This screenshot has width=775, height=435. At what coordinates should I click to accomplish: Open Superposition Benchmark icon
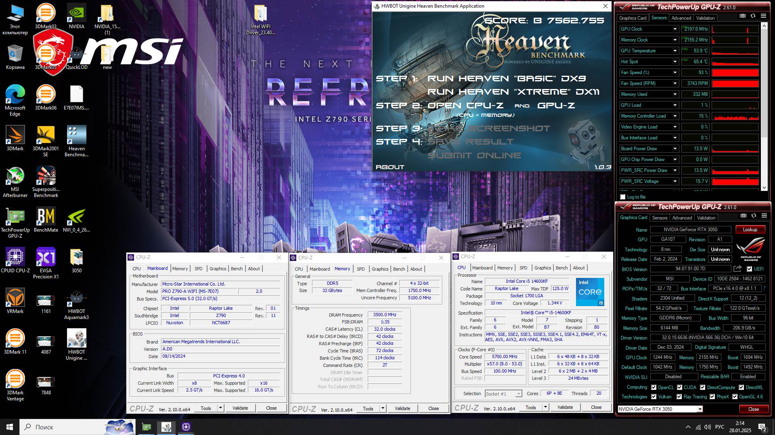click(46, 182)
